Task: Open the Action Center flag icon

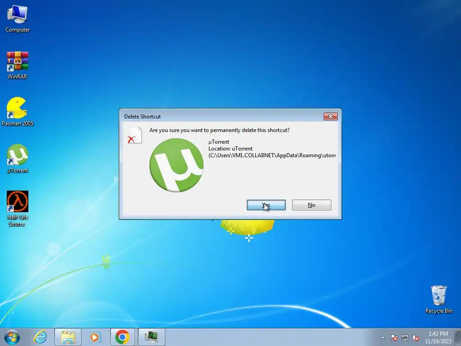Action: tap(393, 338)
